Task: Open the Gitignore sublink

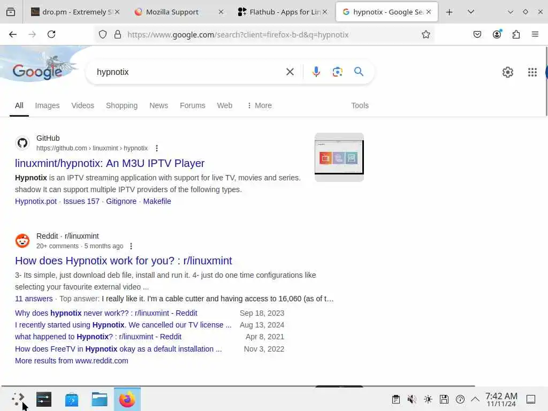Action: (121, 201)
